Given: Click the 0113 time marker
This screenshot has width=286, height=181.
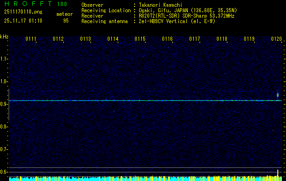Looking at the screenshot, I should [x=85, y=39].
